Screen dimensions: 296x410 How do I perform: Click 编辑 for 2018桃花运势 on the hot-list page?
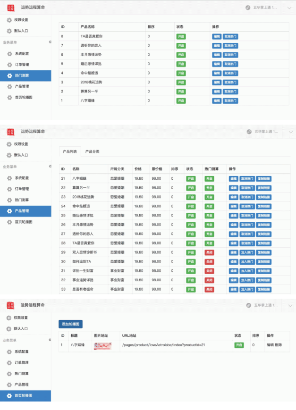(217, 83)
